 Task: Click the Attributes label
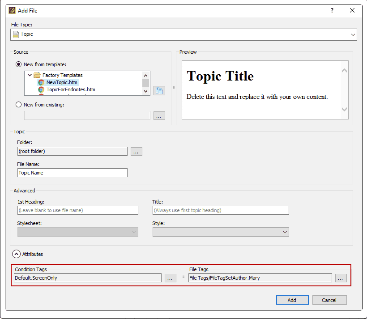[33, 254]
